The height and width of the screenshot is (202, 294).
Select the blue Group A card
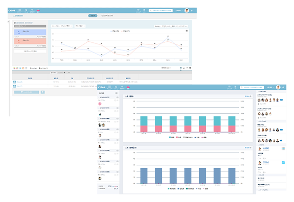[30, 32]
